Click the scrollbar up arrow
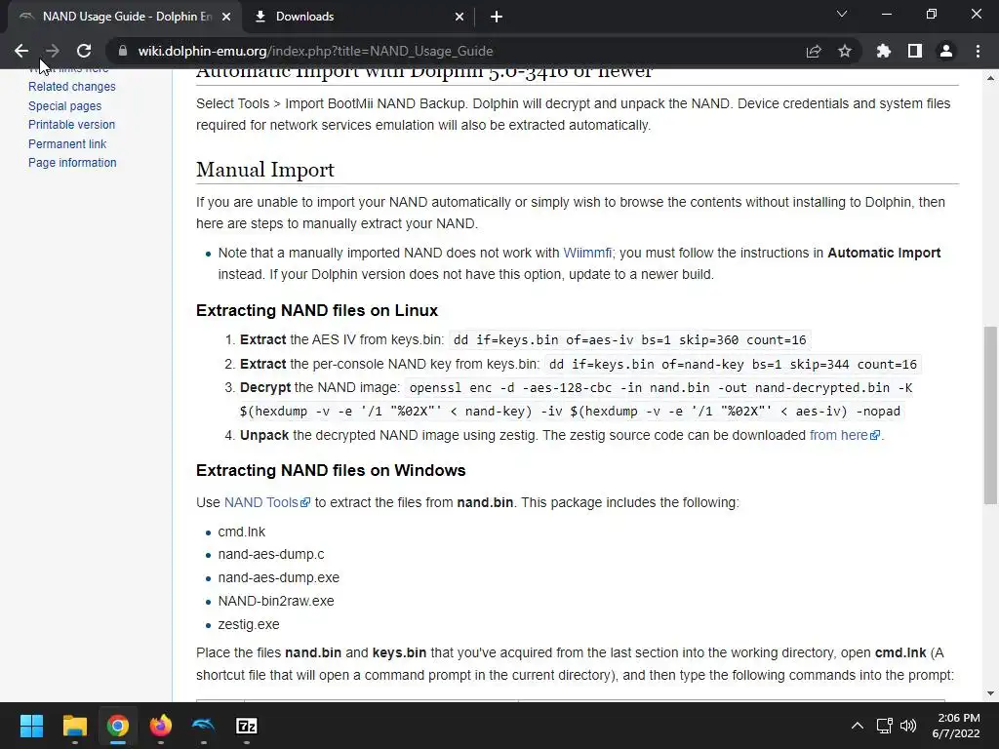This screenshot has width=999, height=749. tap(990, 78)
